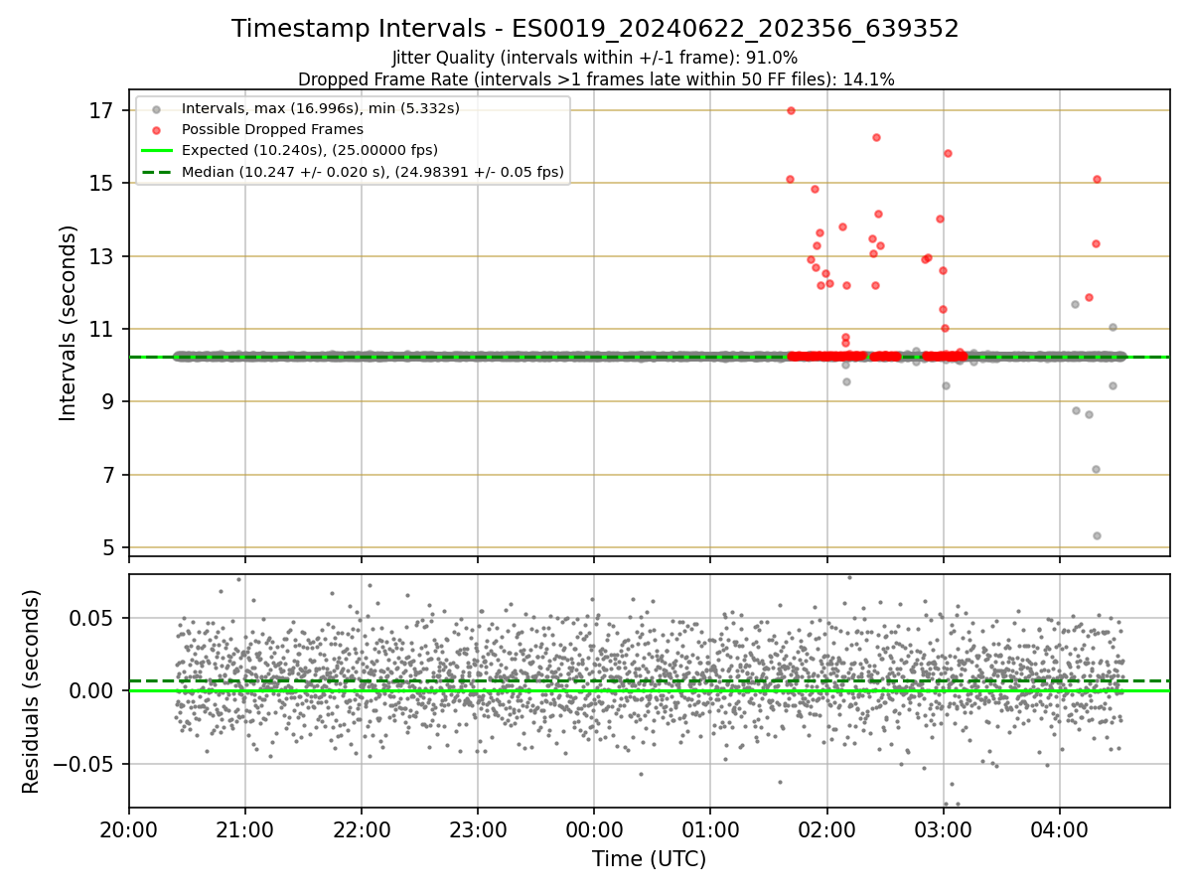Image resolution: width=1192 pixels, height=894 pixels.
Task: Click x-axis tick label '23:00'
Action: point(478,828)
